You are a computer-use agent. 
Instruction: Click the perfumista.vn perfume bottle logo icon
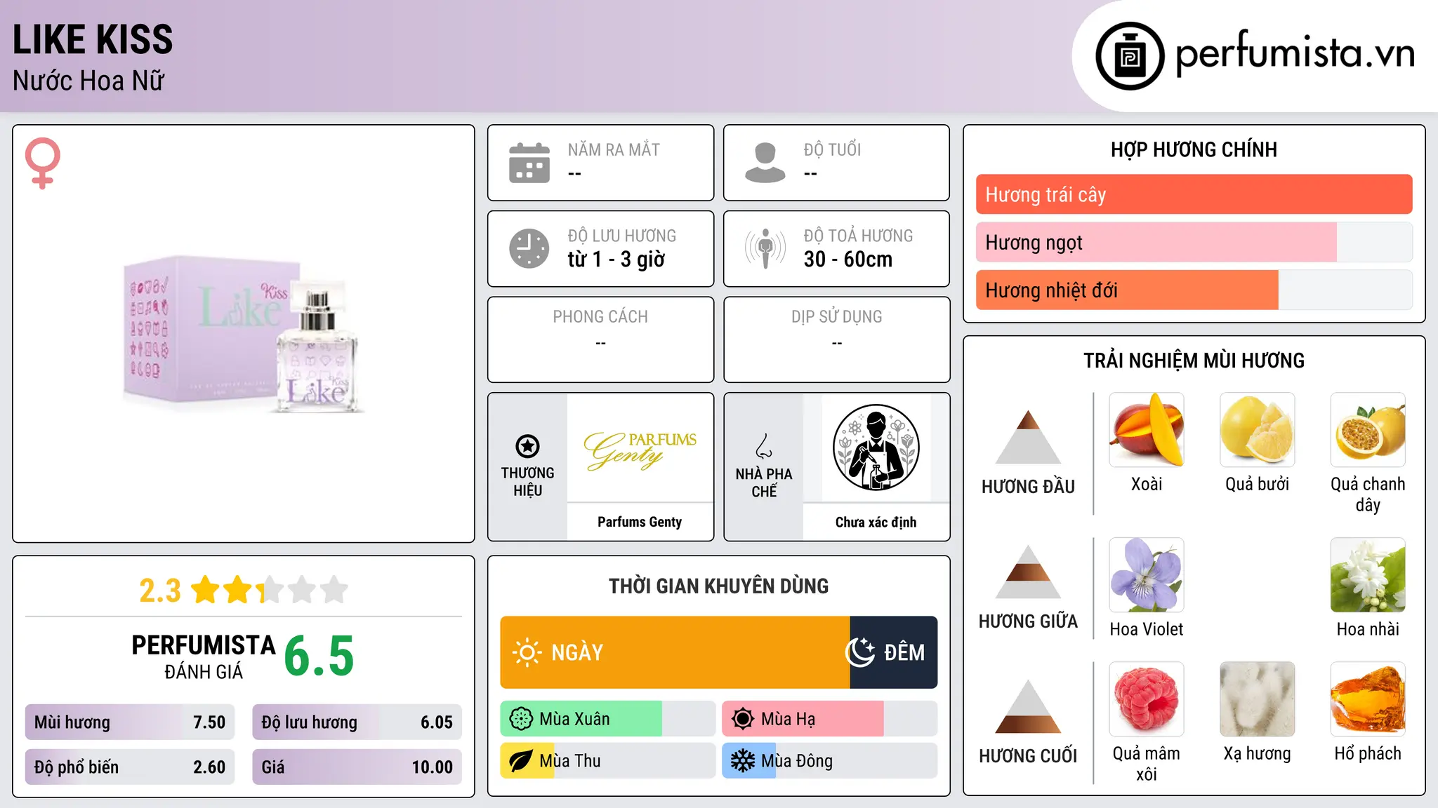click(x=1130, y=56)
